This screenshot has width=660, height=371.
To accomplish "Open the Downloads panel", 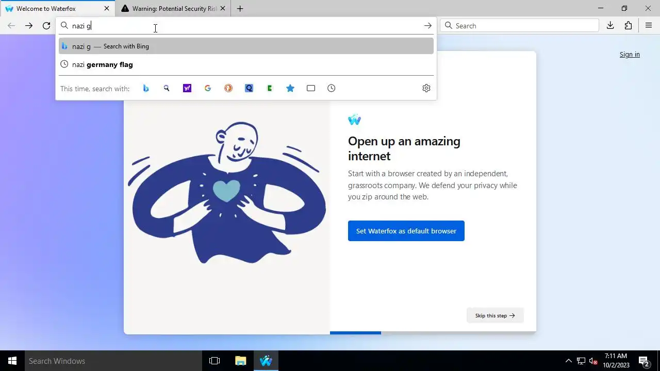I will 610,26.
